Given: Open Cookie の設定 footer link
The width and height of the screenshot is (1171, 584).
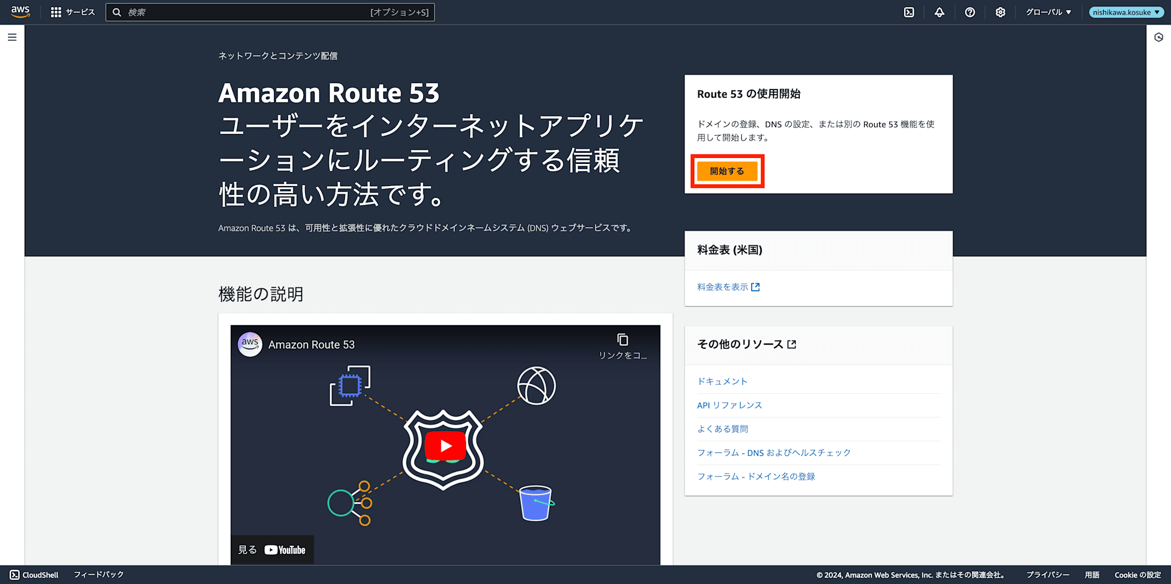Looking at the screenshot, I should [1138, 575].
